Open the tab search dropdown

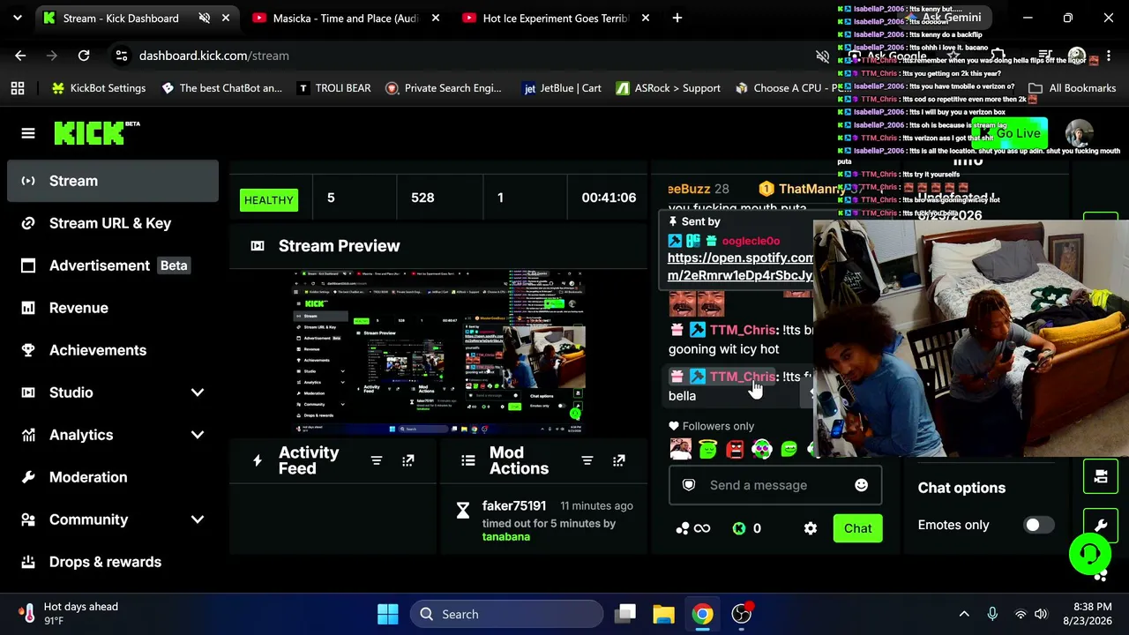point(18,18)
